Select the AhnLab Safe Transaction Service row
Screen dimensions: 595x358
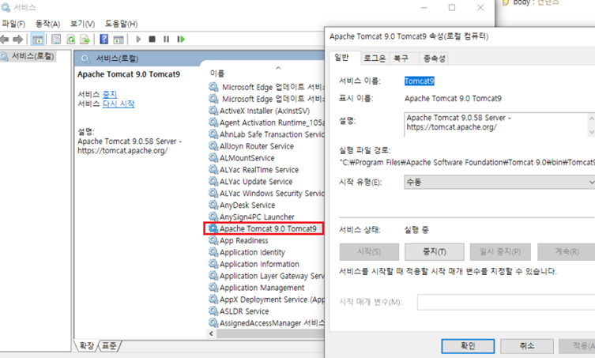coord(265,134)
